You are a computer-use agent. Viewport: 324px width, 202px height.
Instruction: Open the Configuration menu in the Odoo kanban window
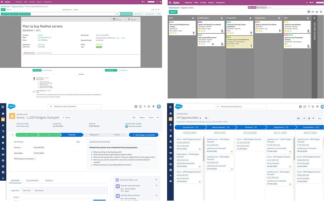tap(220, 2)
